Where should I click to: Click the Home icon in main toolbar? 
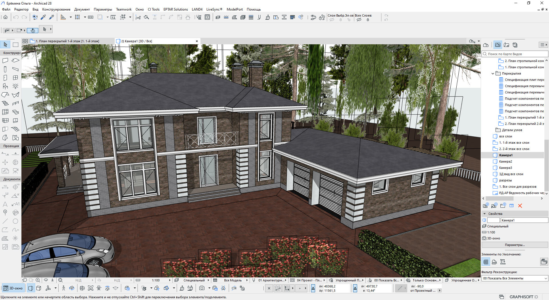coord(5,17)
